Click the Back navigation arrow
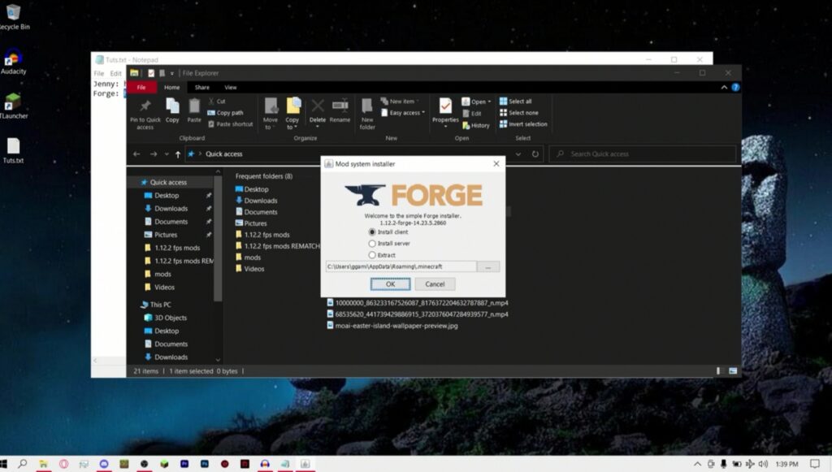The image size is (832, 472). [x=136, y=154]
